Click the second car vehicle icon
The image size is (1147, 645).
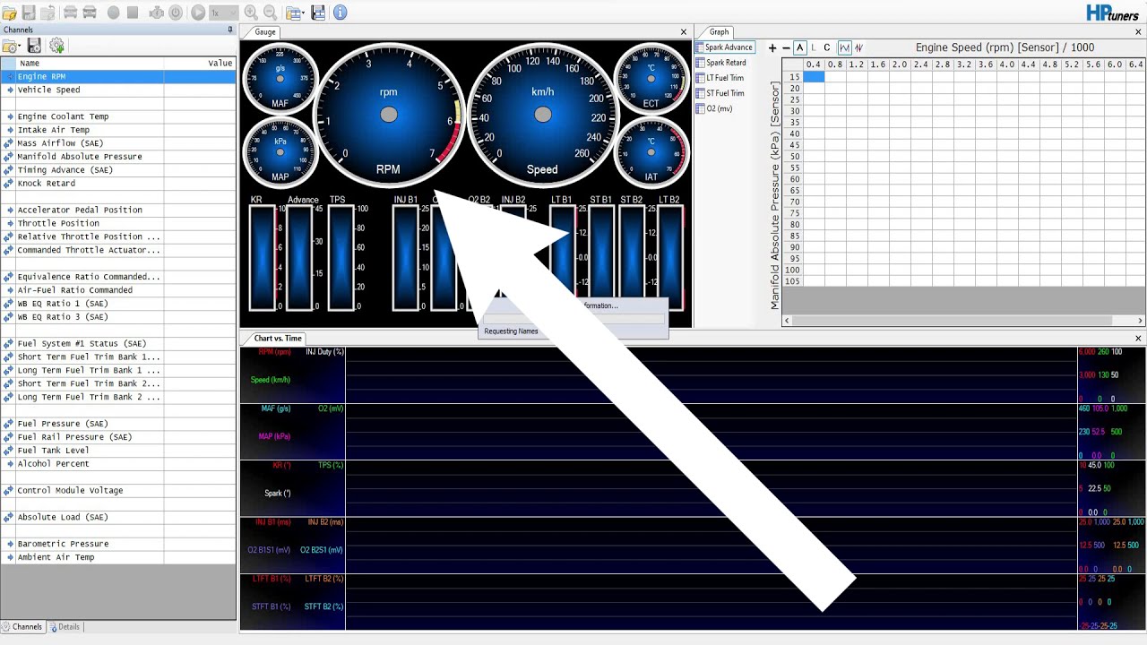[x=90, y=13]
